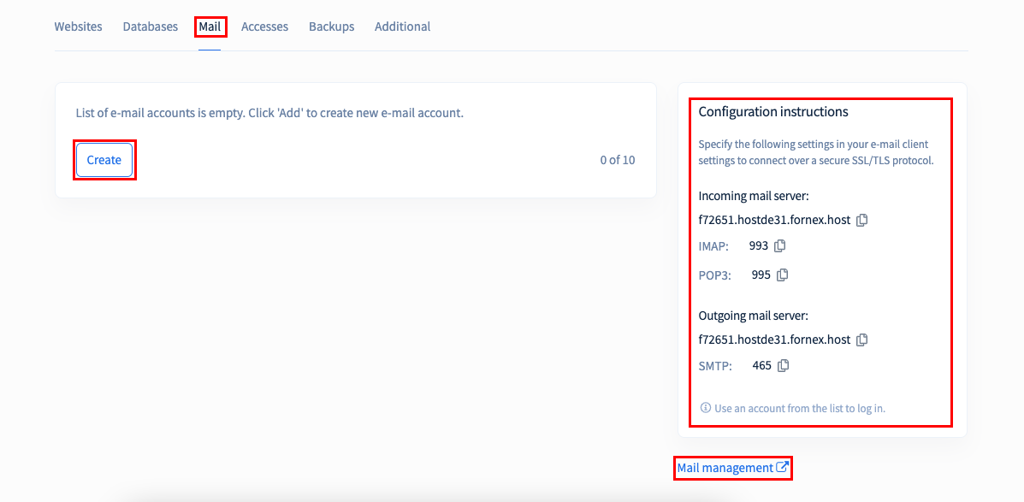This screenshot has width=1024, height=502.
Task: Copy the outgoing mail server hostname
Action: (x=862, y=340)
